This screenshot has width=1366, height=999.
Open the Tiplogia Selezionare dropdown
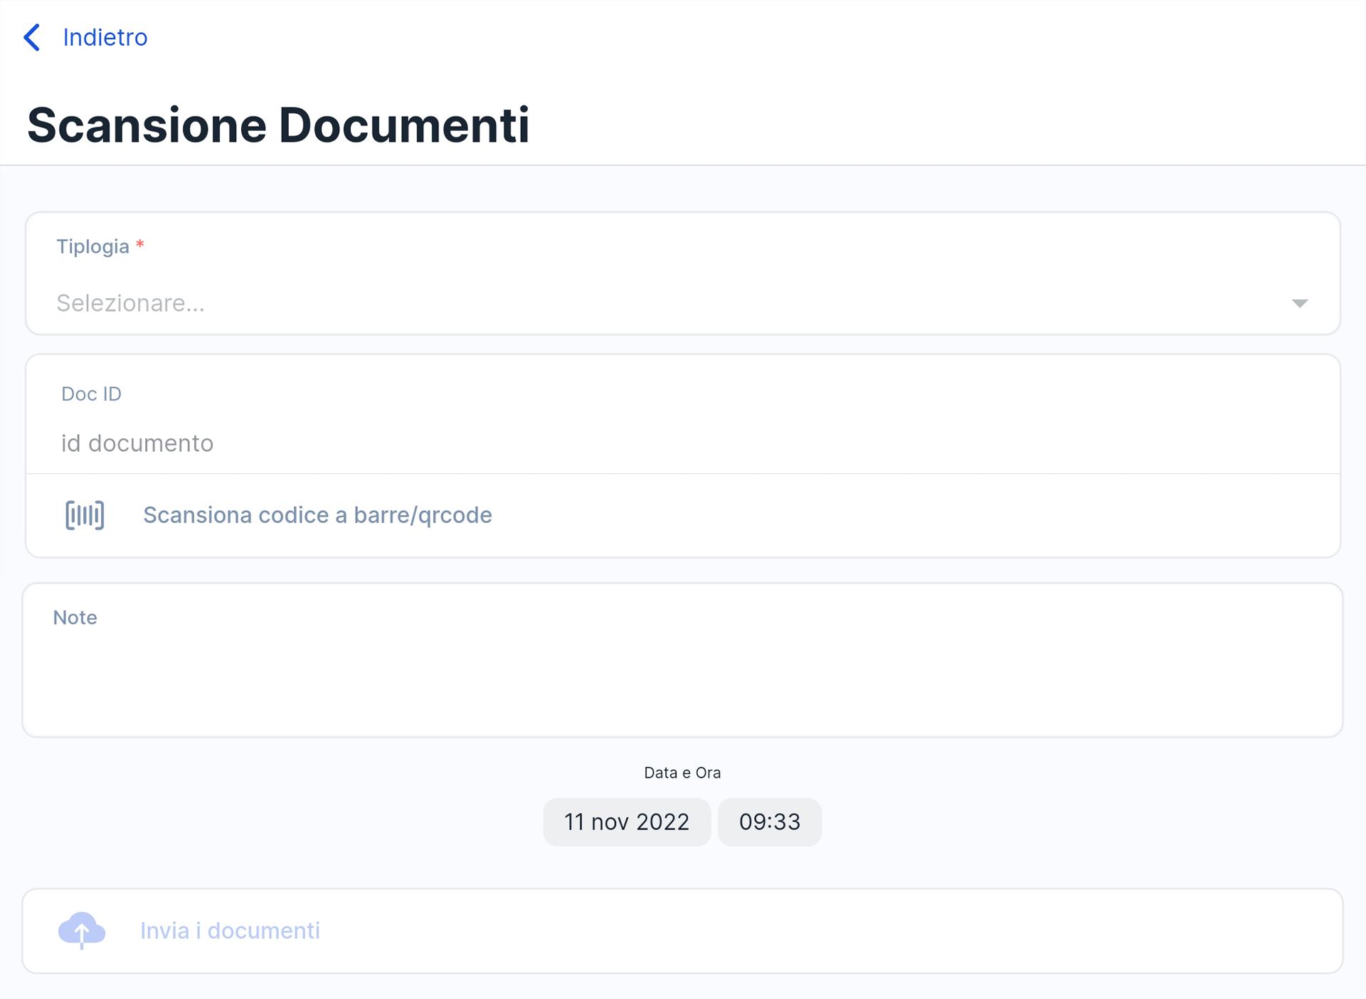pos(682,303)
